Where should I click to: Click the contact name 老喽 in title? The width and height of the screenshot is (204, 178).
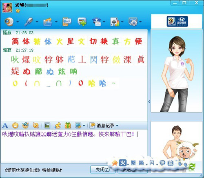20,5
